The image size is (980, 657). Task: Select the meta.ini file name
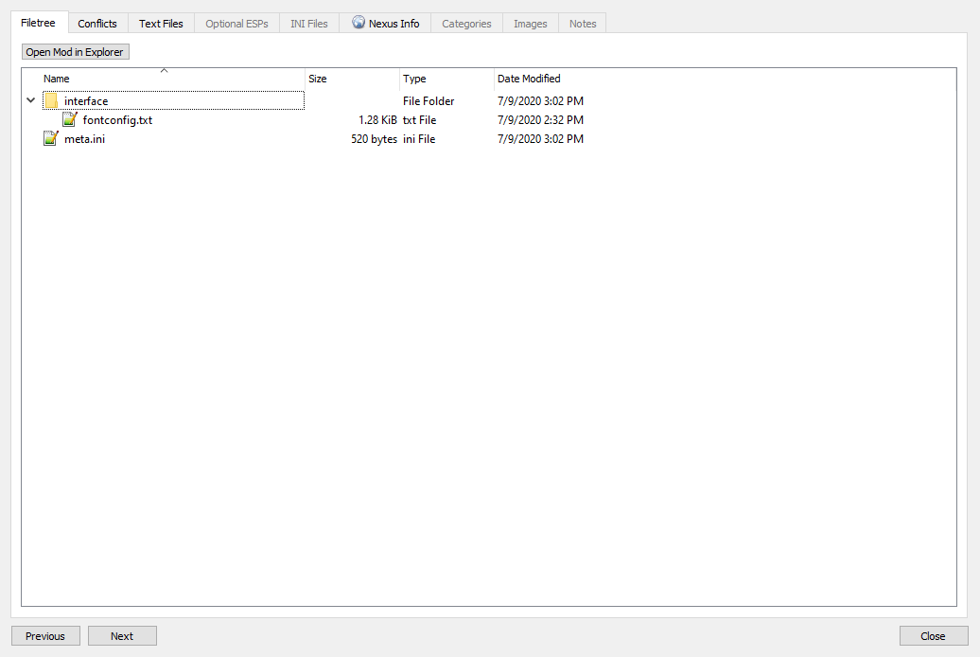[x=84, y=139]
